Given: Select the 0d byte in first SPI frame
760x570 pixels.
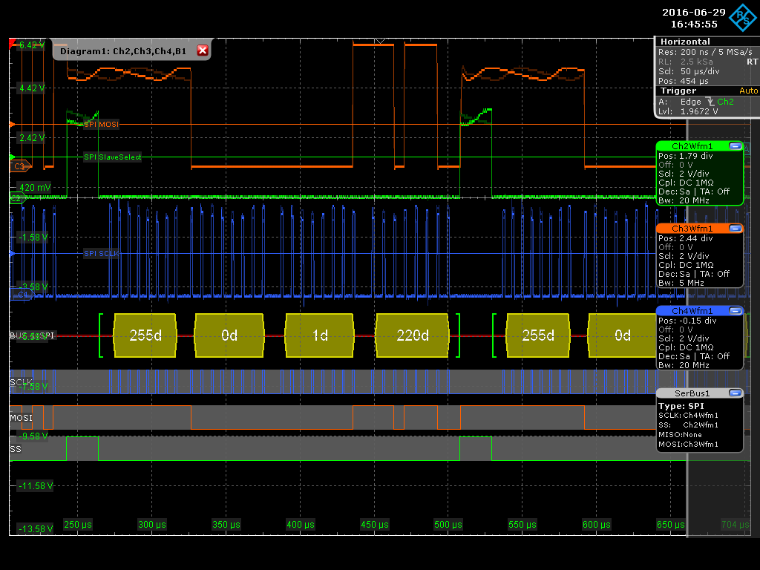Looking at the screenshot, I should click(x=229, y=335).
